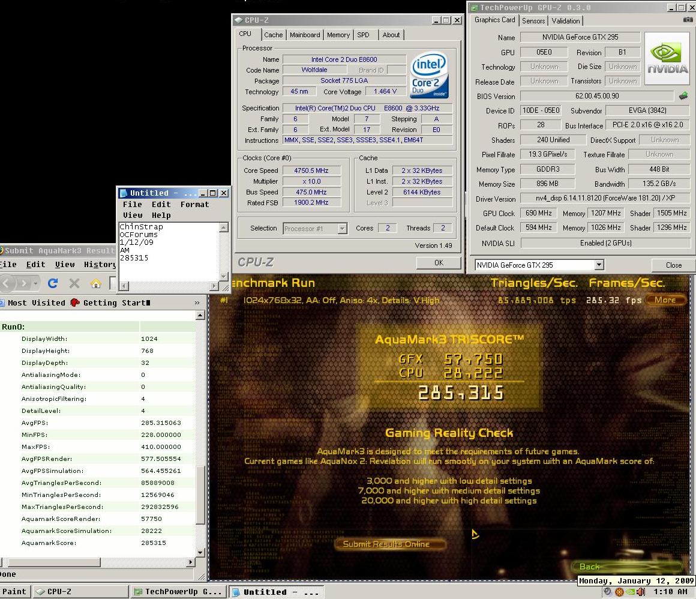Switch to the Memory tab in CPU-Z

(x=338, y=35)
